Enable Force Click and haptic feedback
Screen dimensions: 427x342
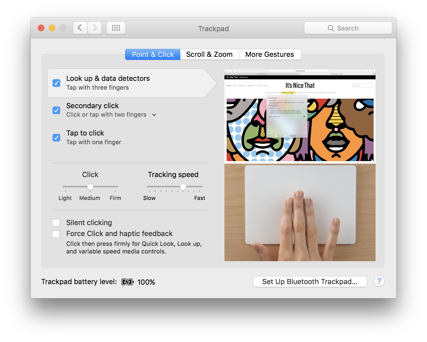[56, 234]
